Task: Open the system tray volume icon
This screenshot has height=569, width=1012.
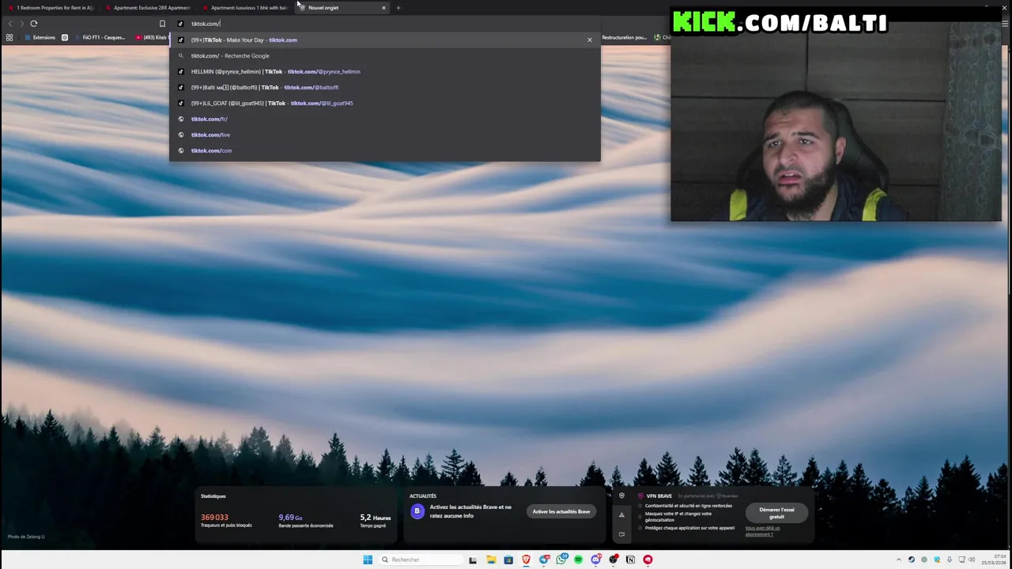Action: click(x=972, y=560)
